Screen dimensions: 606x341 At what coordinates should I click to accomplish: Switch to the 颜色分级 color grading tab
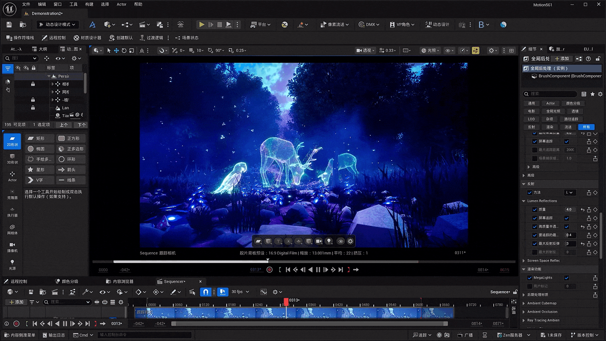[67, 281]
